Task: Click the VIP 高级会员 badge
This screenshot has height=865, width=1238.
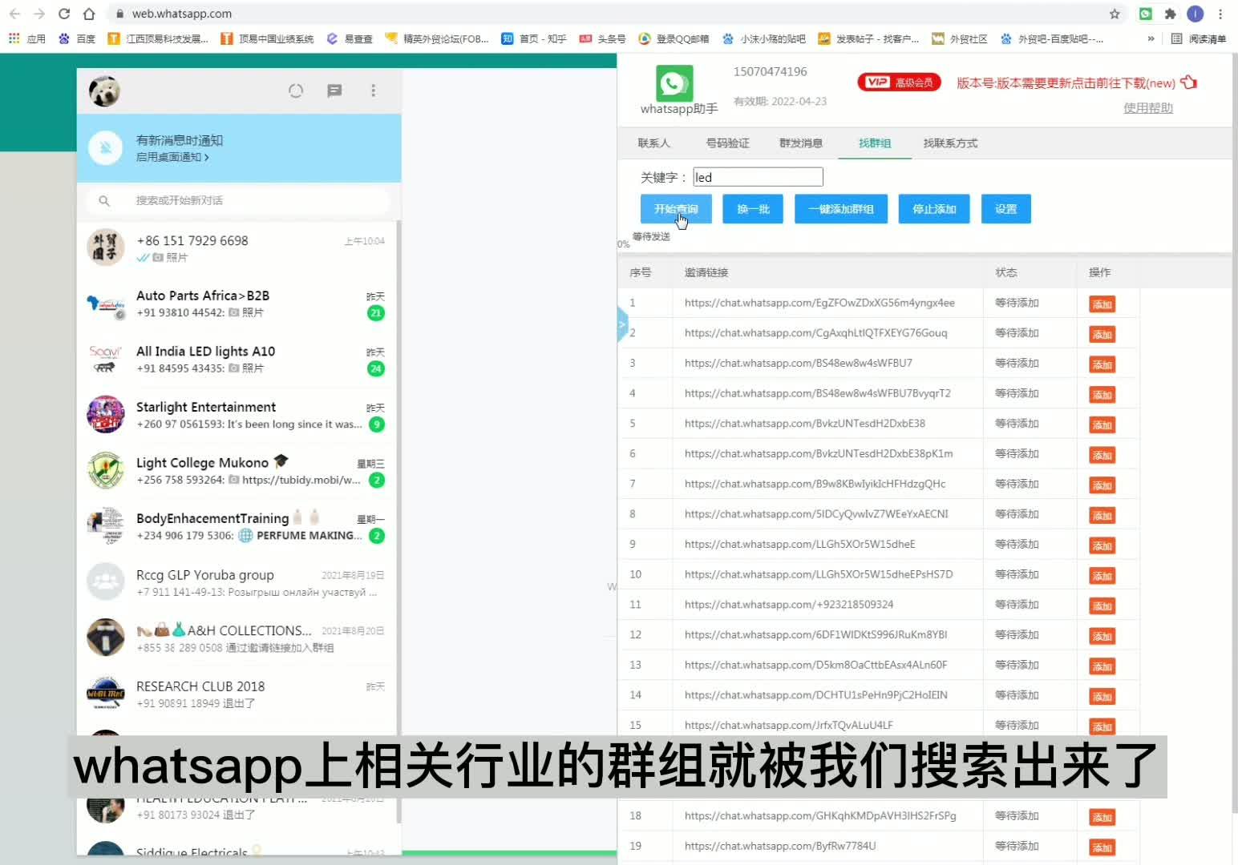Action: click(x=899, y=82)
